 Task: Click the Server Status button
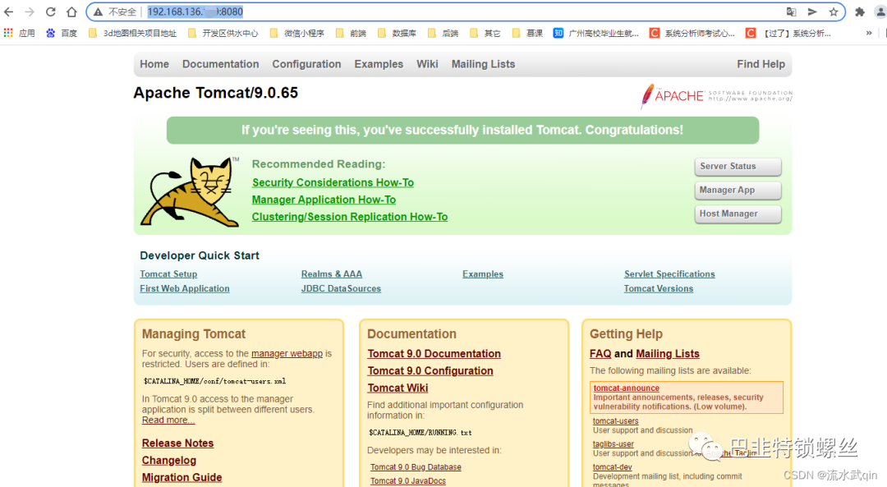click(738, 166)
